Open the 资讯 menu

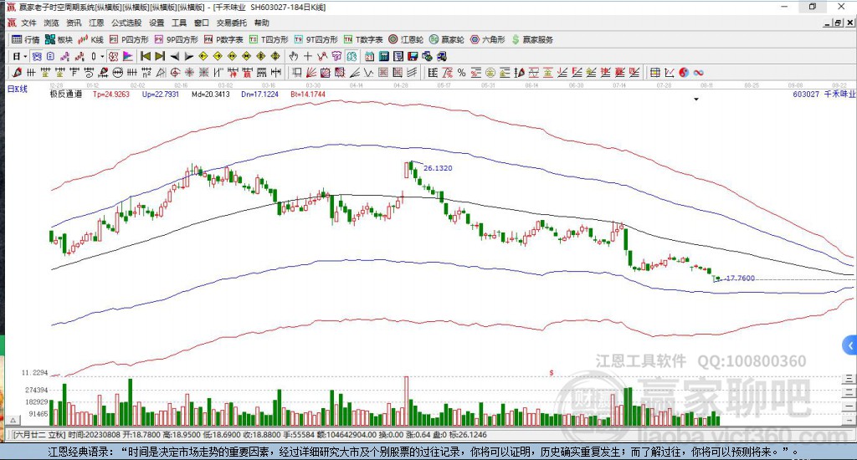[x=74, y=23]
